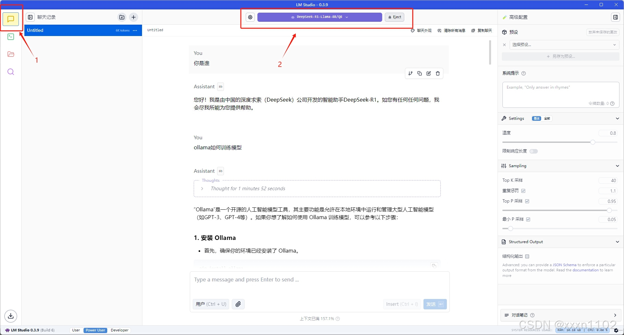Toggle the 最小 P 采样 checkbox

pyautogui.click(x=528, y=219)
